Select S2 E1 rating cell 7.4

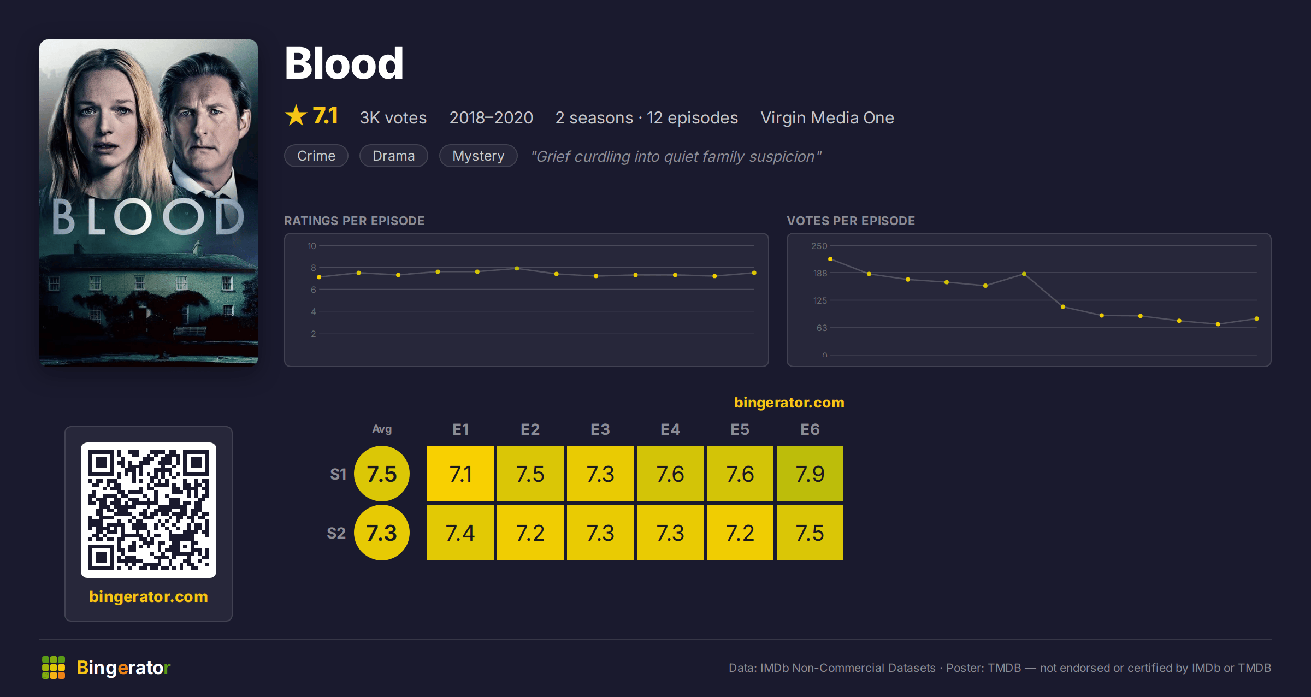pyautogui.click(x=460, y=533)
